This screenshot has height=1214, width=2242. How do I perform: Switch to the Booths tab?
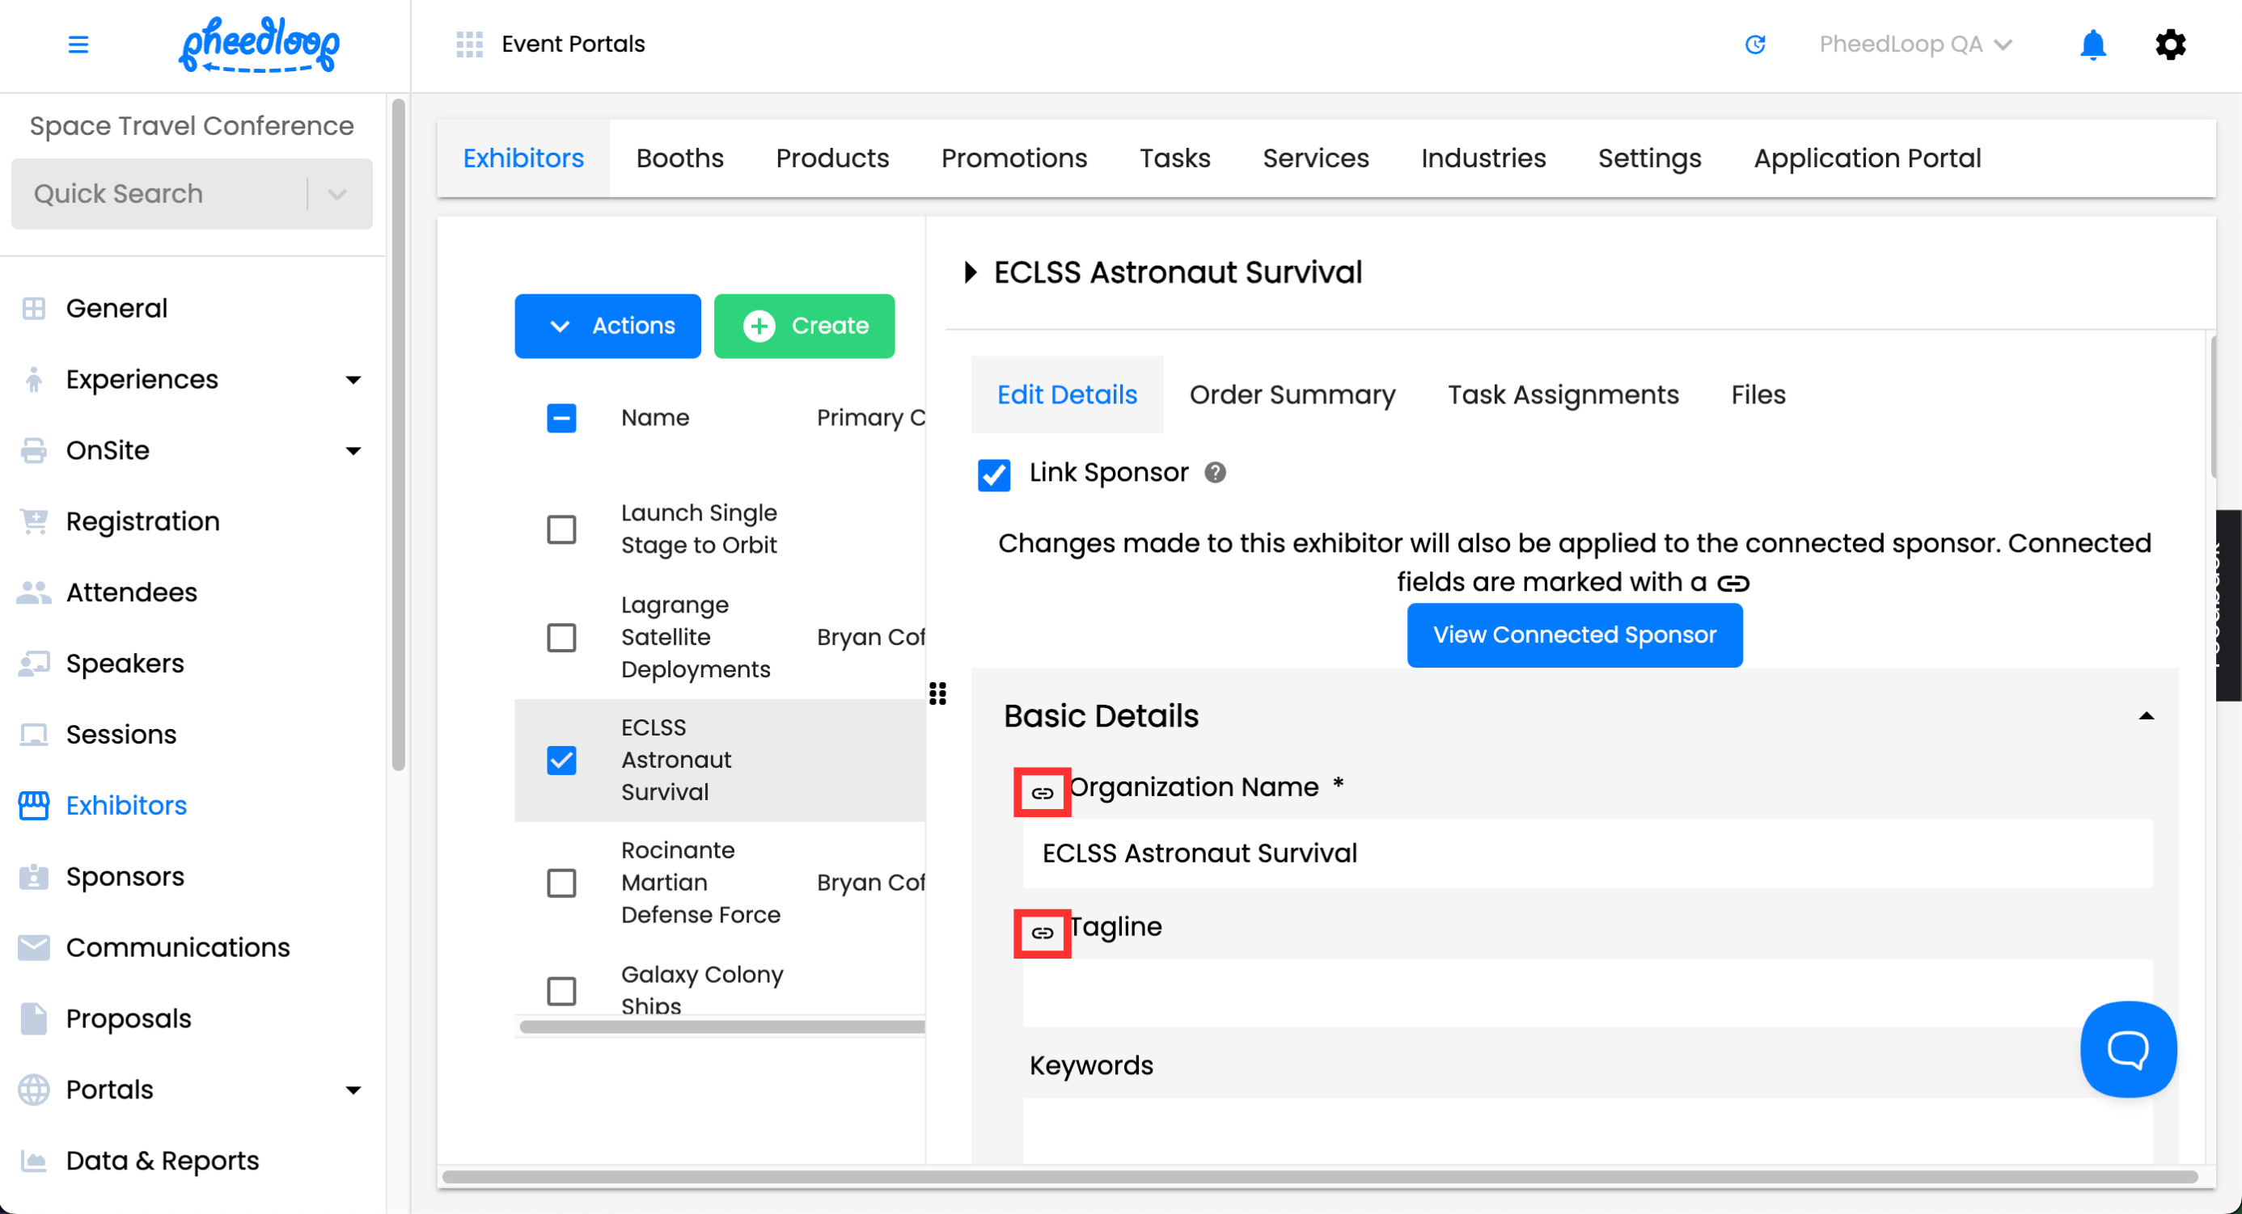click(679, 158)
